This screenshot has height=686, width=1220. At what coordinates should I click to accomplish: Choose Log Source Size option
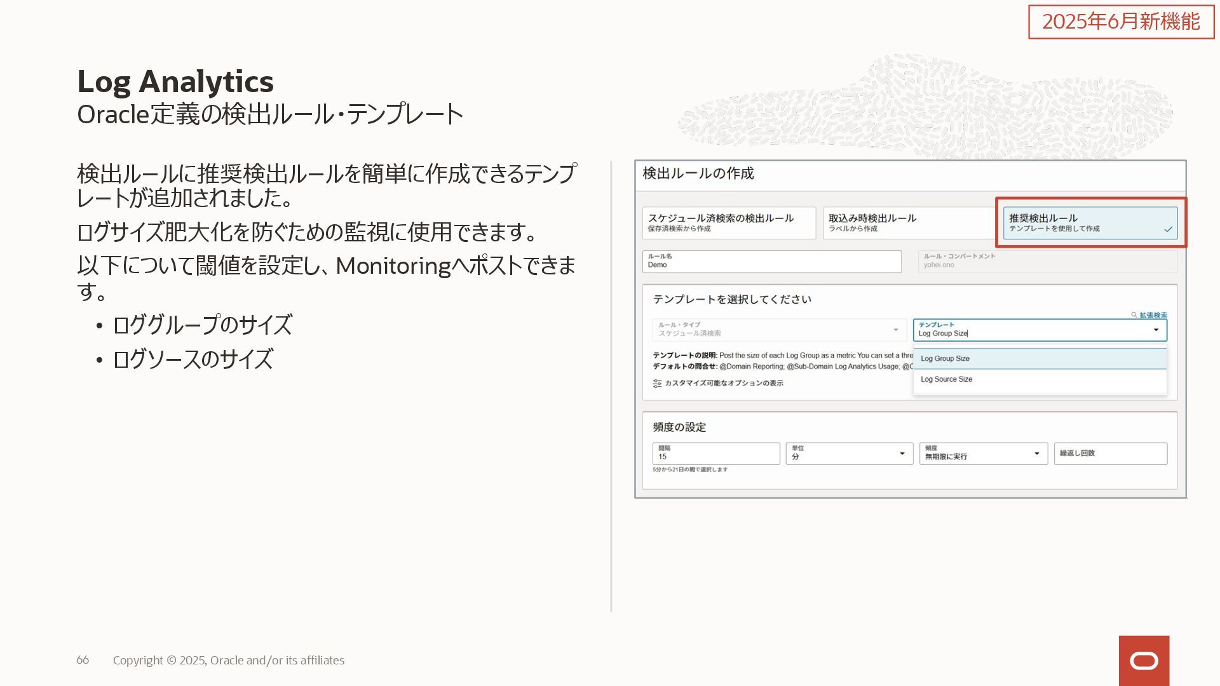pyautogui.click(x=1040, y=379)
